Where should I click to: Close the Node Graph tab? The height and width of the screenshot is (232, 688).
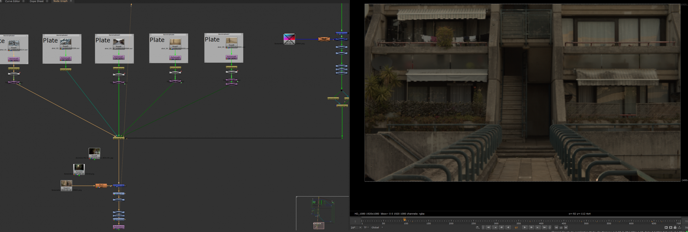(71, 1)
